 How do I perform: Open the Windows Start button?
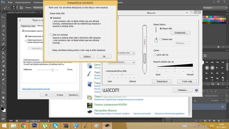4,126
